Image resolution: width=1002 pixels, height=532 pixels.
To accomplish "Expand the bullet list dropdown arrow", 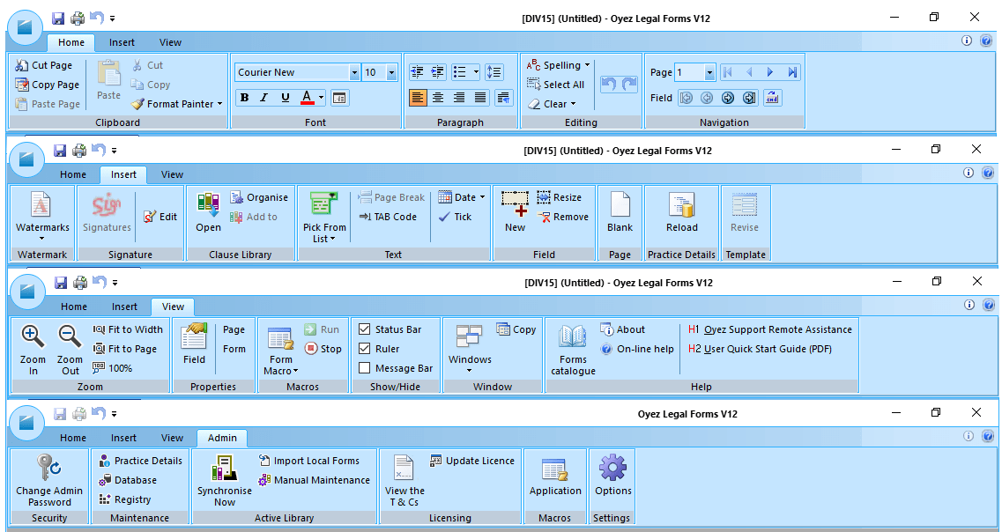I will (476, 72).
